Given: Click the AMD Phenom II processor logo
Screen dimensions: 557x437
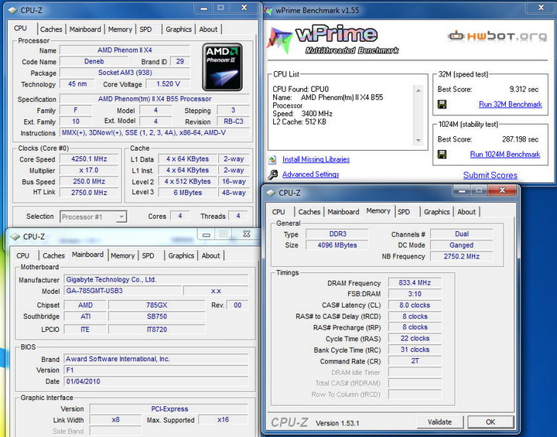Looking at the screenshot, I should tap(222, 67).
